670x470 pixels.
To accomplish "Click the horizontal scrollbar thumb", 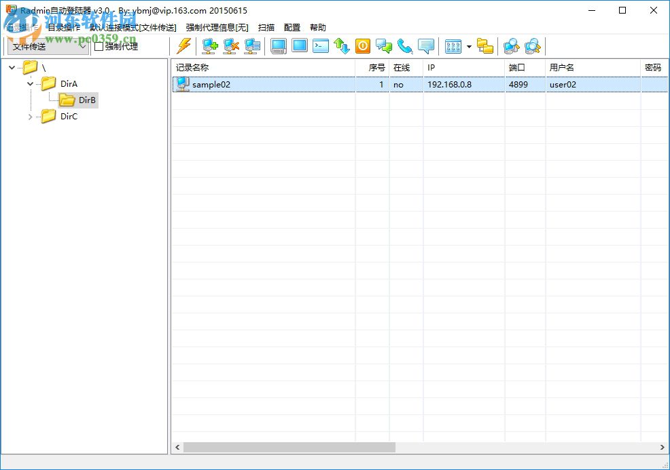I will [x=289, y=448].
